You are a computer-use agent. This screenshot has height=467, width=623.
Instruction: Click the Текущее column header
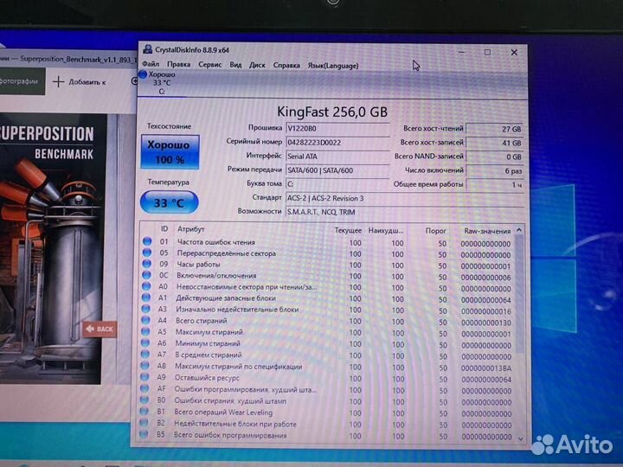pos(348,230)
